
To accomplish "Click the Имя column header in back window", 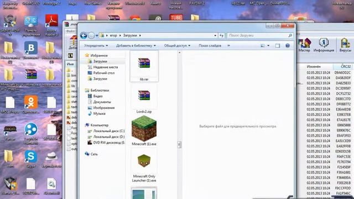I will click(71, 64).
